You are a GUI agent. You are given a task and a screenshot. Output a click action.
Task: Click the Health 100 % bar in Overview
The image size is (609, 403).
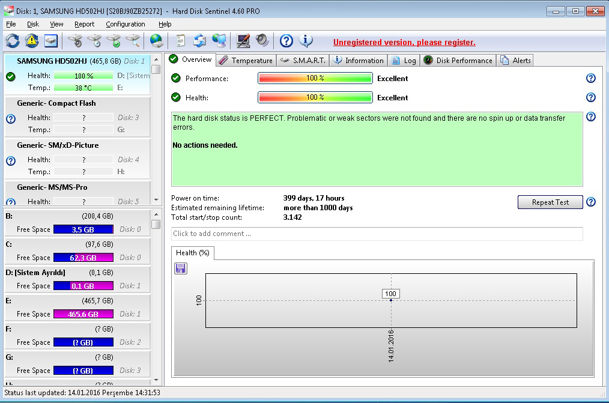click(315, 97)
